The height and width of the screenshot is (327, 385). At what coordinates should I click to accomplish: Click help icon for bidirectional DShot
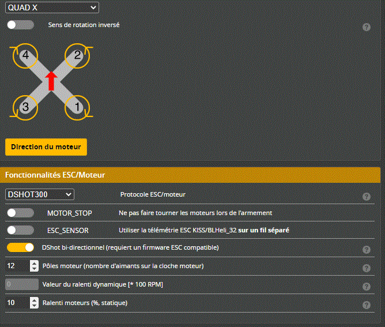tap(366, 250)
